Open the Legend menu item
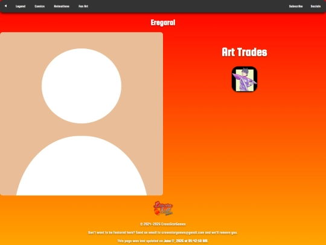The width and height of the screenshot is (326, 245). tap(21, 6)
